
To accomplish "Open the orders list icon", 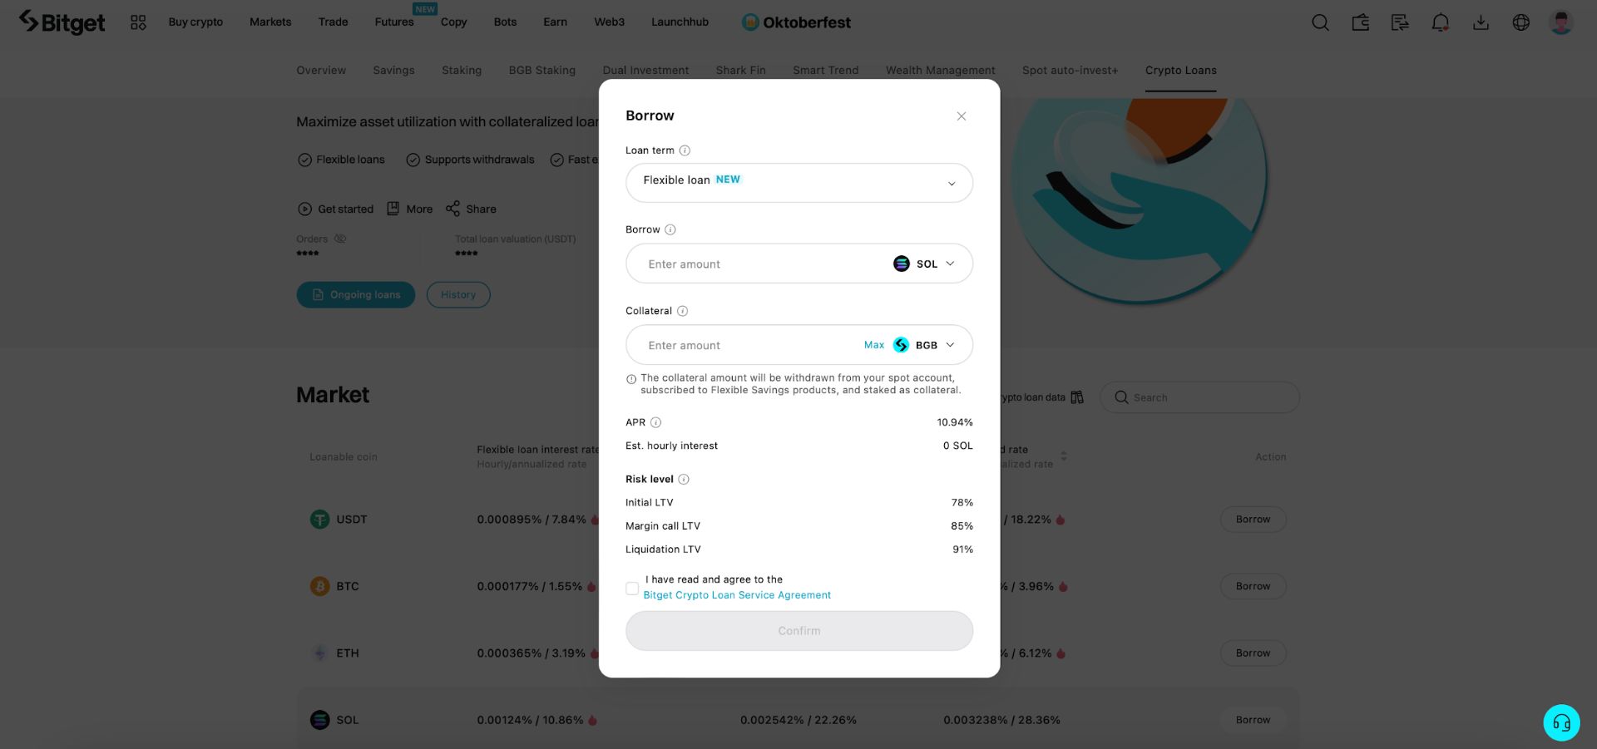I will [1400, 22].
